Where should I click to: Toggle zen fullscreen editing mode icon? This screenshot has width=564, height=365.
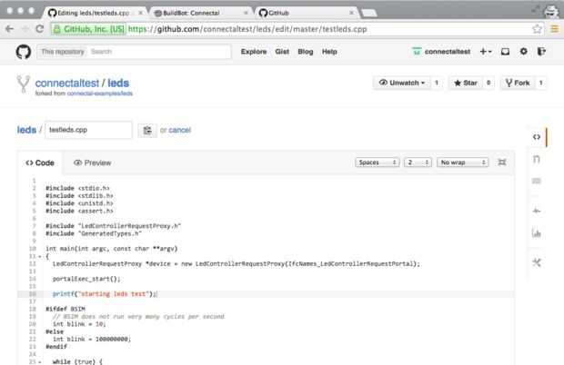(x=502, y=163)
